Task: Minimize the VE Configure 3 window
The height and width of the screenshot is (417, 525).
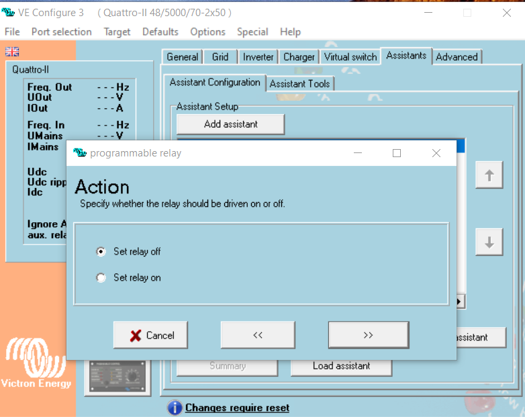Action: (x=428, y=13)
